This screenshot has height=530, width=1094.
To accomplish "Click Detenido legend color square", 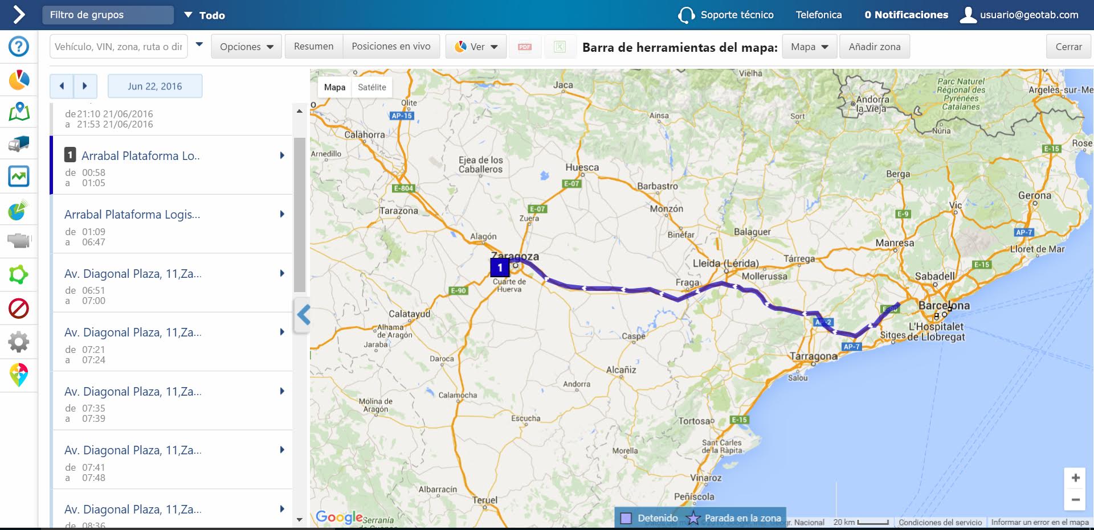I will pos(626,518).
